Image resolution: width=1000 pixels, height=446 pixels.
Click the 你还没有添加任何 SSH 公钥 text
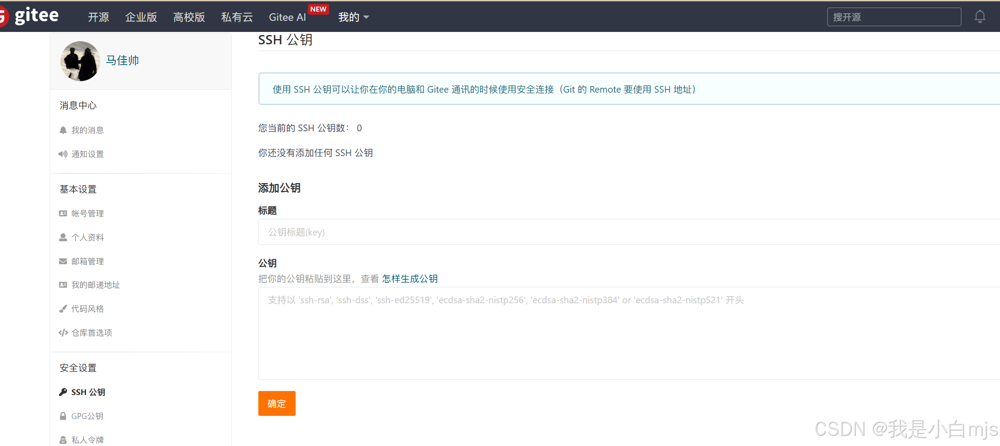pyautogui.click(x=316, y=153)
